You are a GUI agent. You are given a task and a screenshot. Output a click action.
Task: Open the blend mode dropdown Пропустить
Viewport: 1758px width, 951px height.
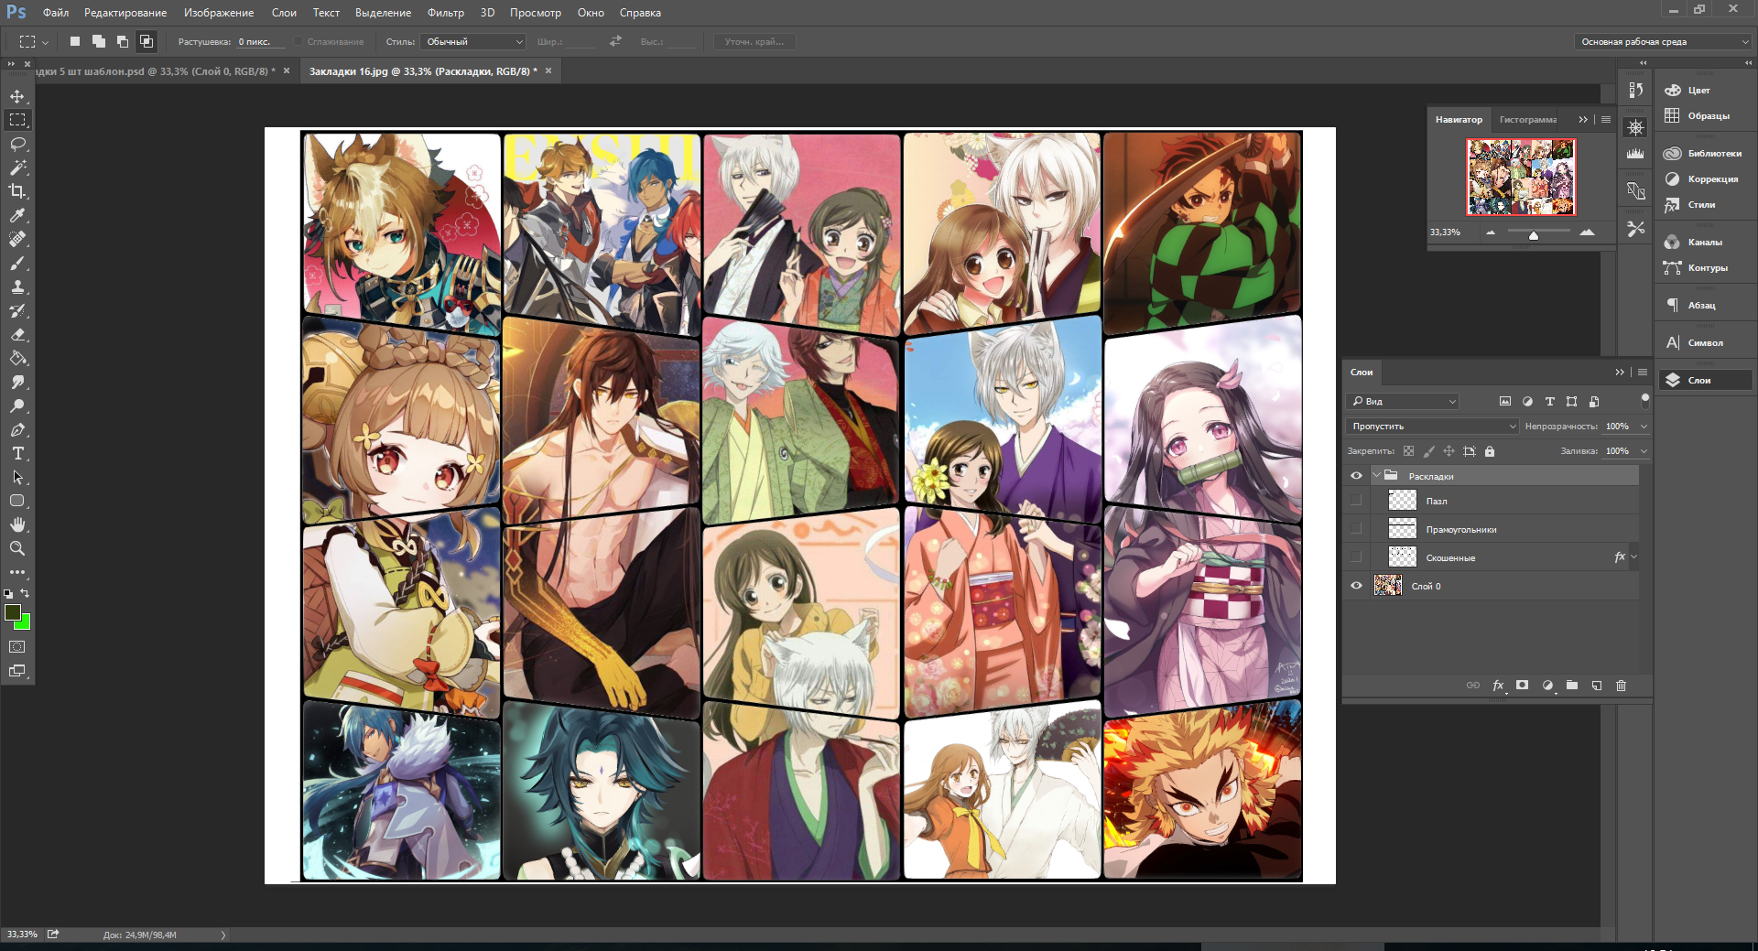1433,427
